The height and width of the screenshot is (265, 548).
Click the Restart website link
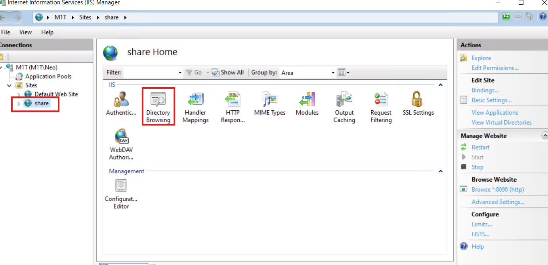pos(480,147)
